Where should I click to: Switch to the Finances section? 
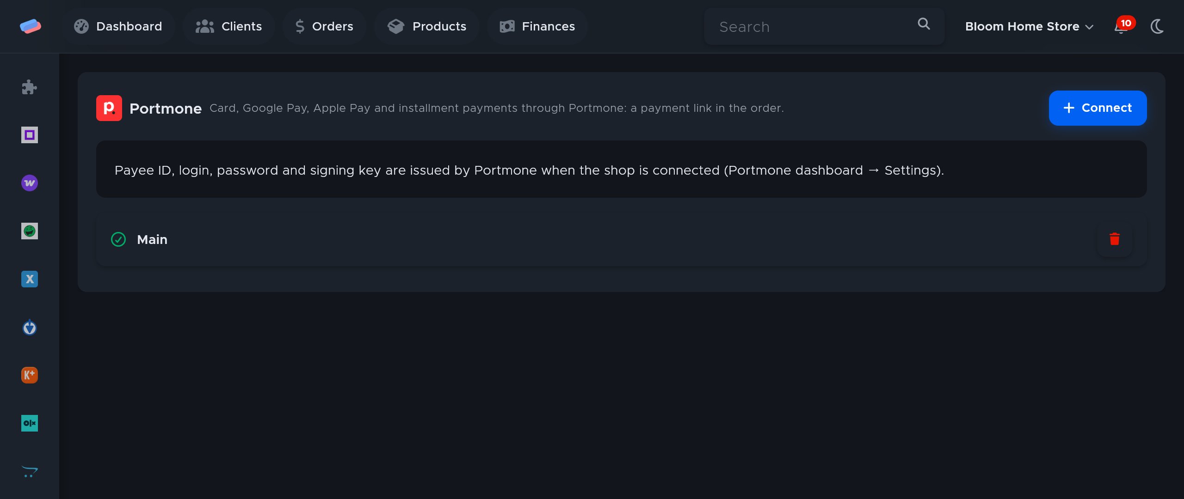pos(537,26)
